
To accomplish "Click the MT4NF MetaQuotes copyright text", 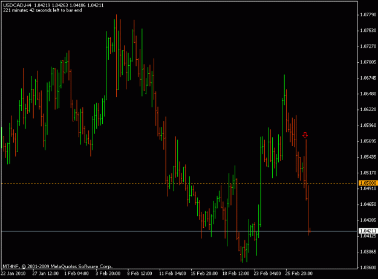I will 57,266.
